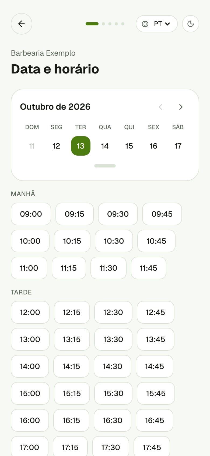Select the 16:30 time slot
Image resolution: width=210 pixels, height=456 pixels.
click(x=113, y=420)
